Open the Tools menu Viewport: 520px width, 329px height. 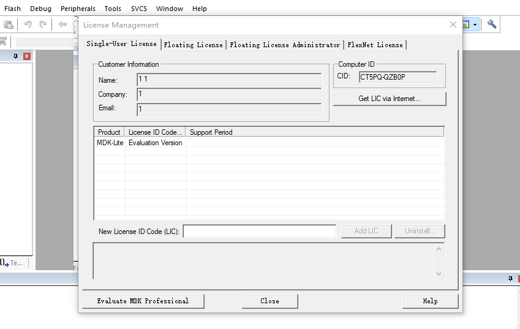click(x=113, y=9)
